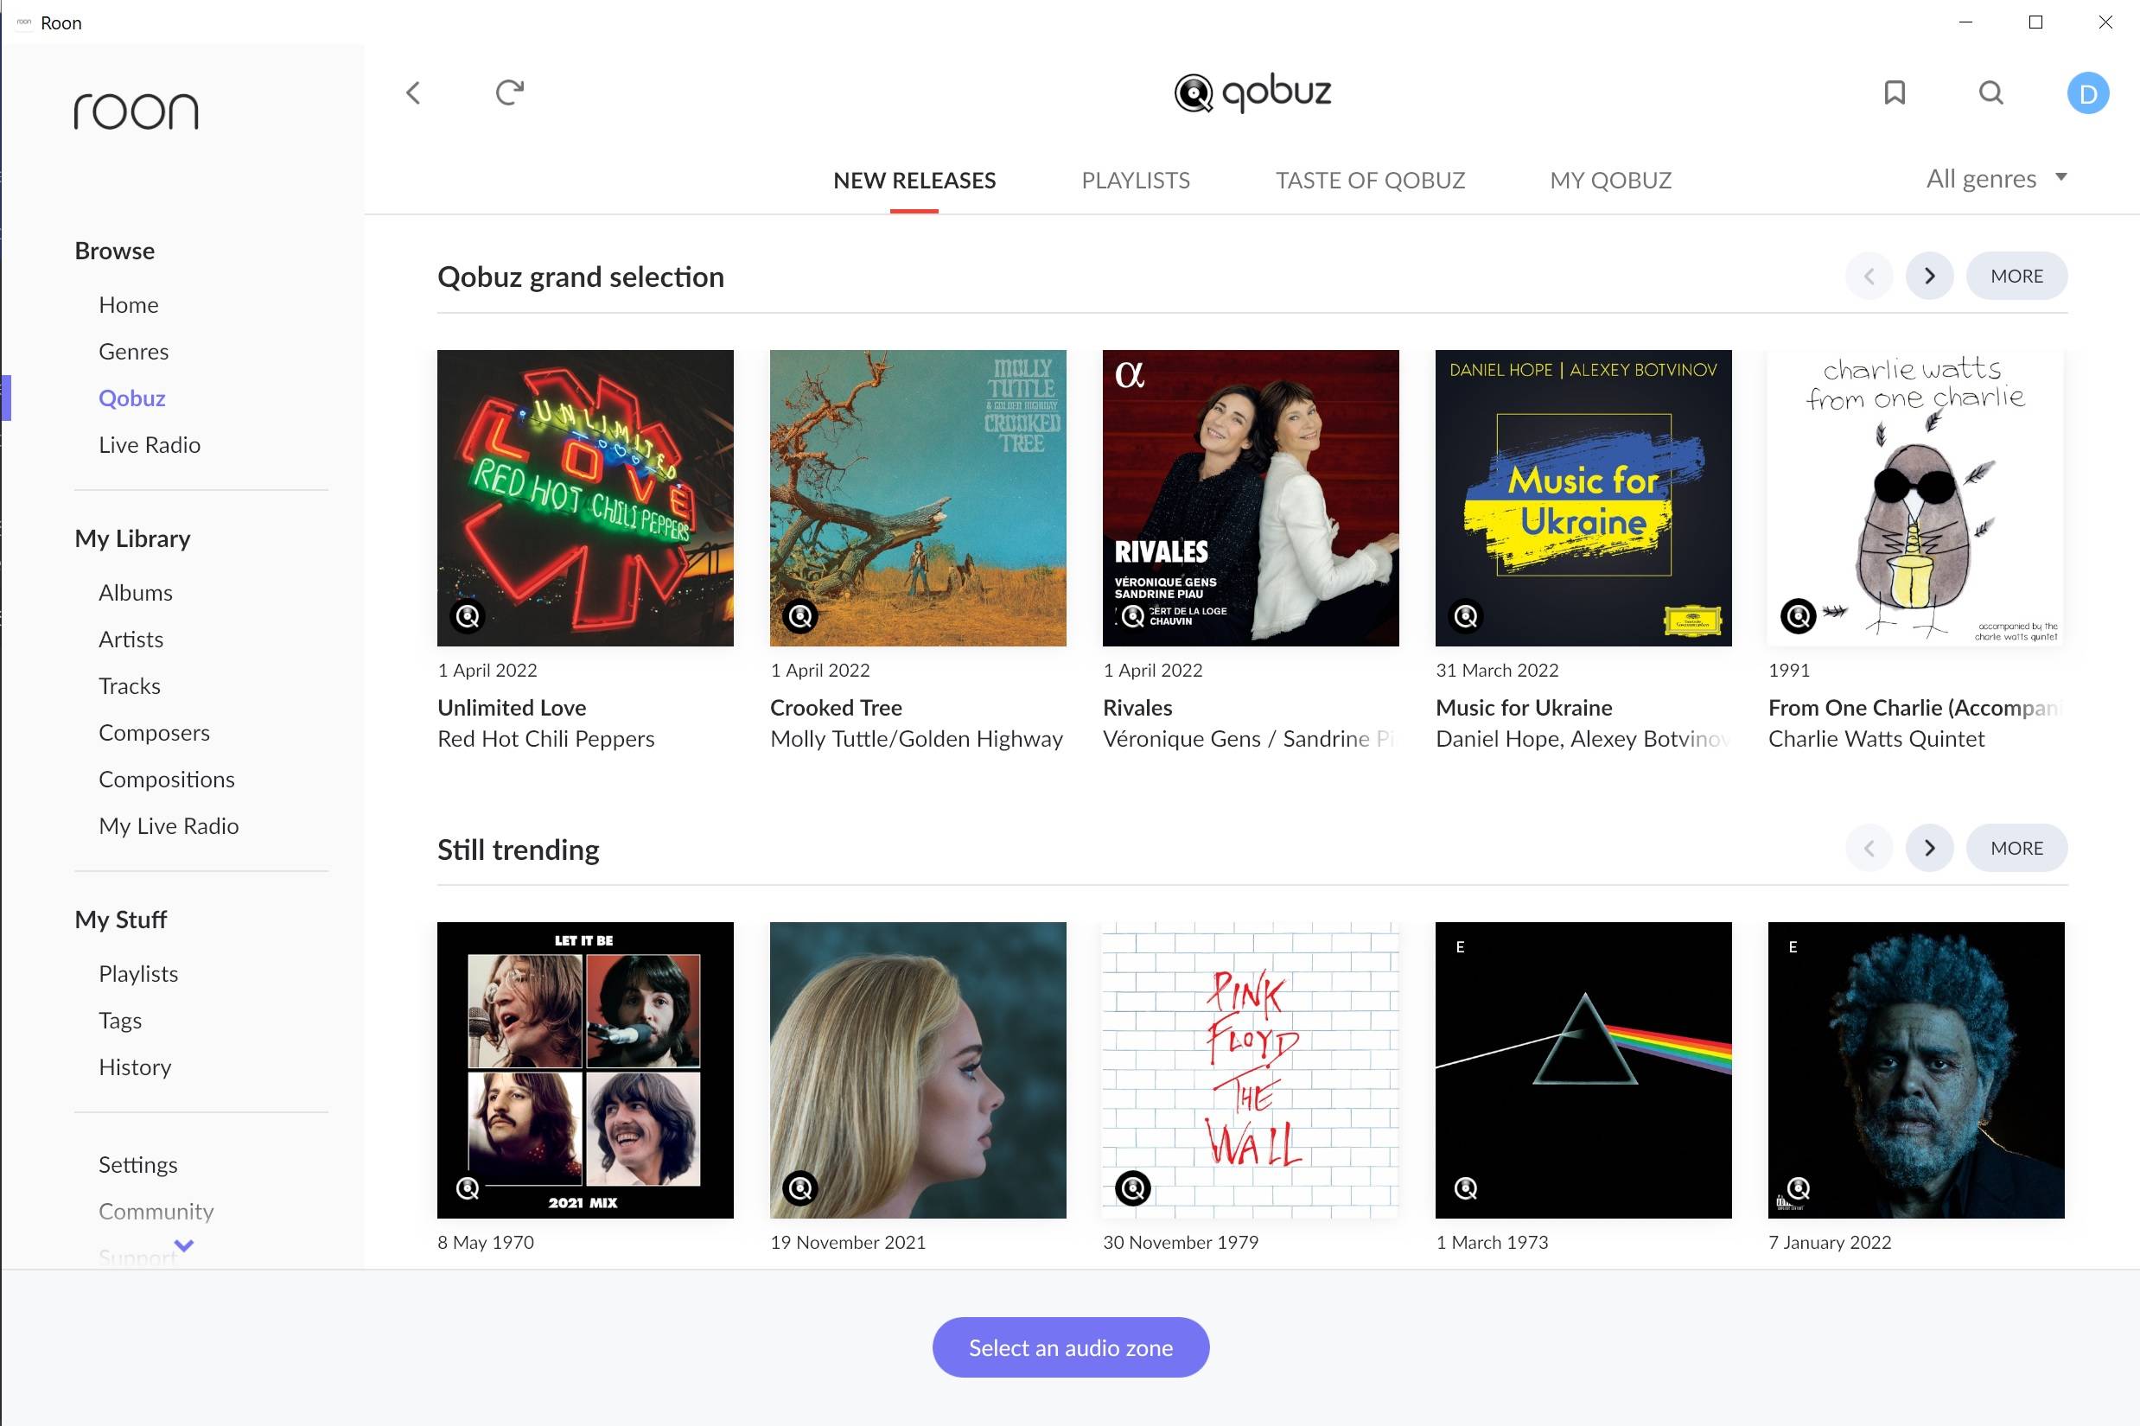
Task: Click the Qobuz logo in the header
Action: click(1252, 92)
